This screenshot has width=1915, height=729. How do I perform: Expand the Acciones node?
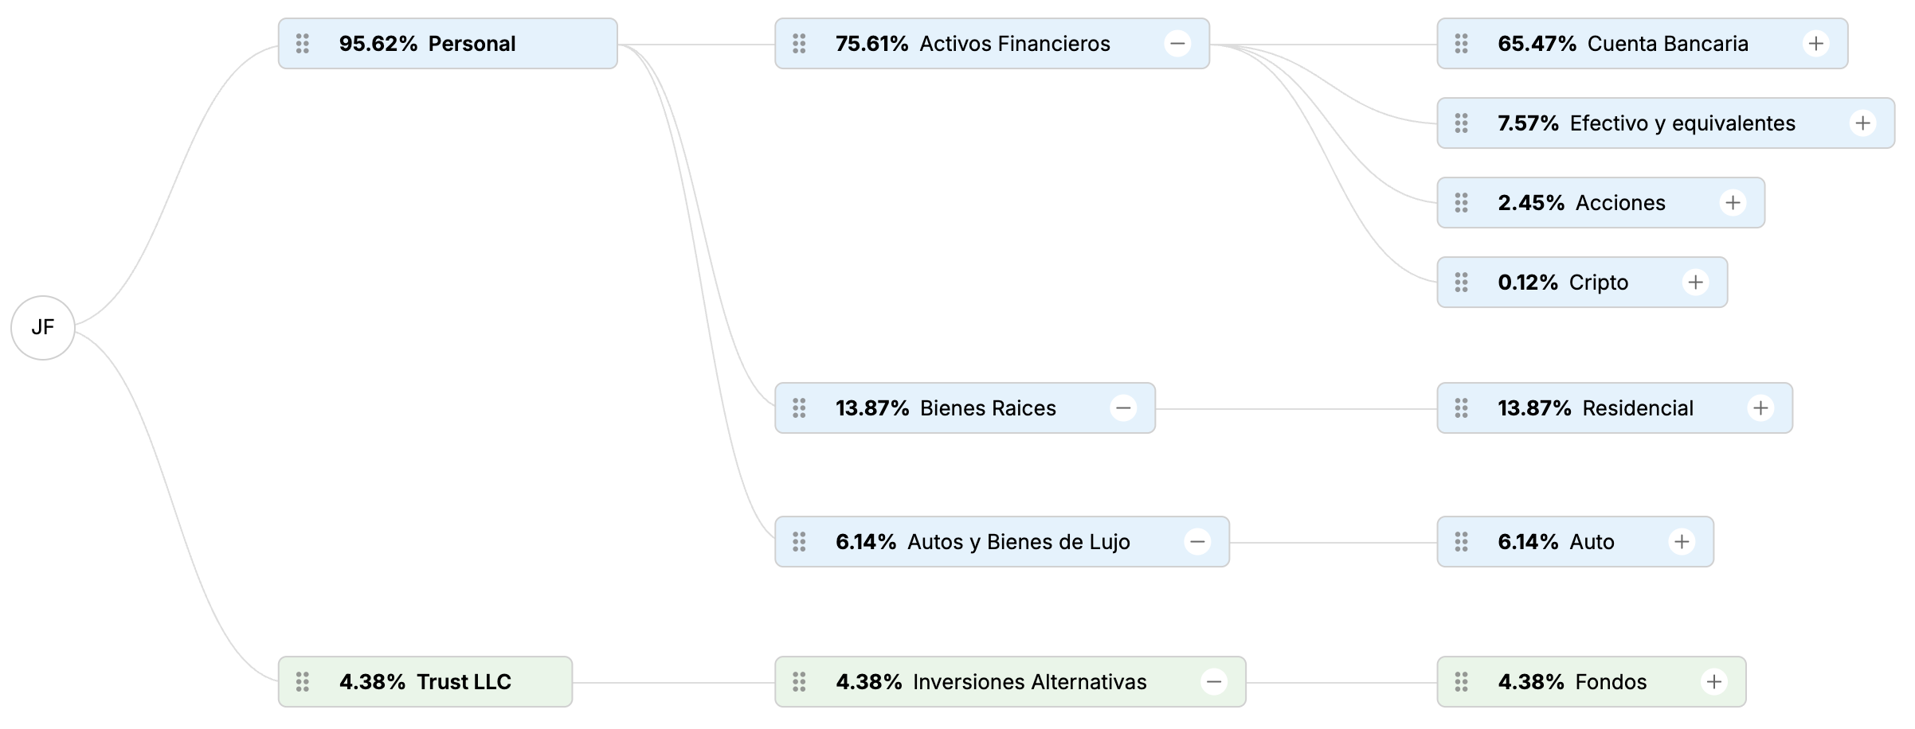tap(1733, 203)
